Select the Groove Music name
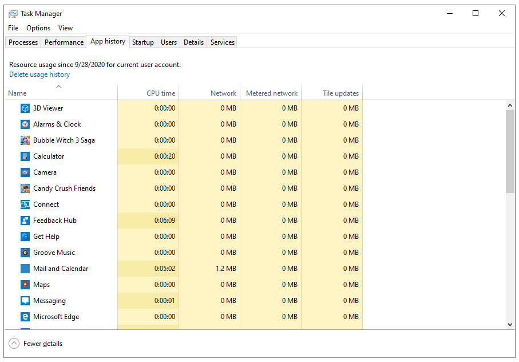 click(x=54, y=253)
